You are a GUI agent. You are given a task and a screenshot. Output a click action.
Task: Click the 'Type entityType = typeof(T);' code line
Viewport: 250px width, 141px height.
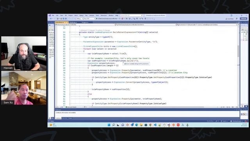[x=98, y=37]
